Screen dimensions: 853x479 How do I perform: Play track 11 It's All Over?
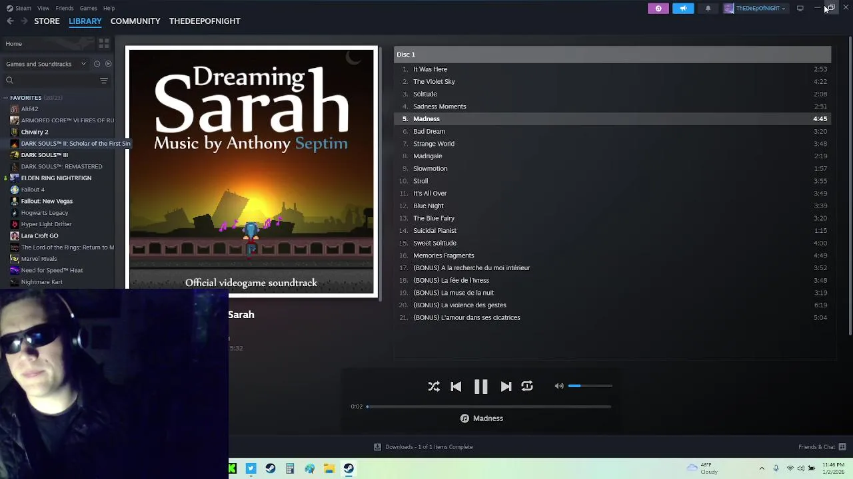pos(612,194)
